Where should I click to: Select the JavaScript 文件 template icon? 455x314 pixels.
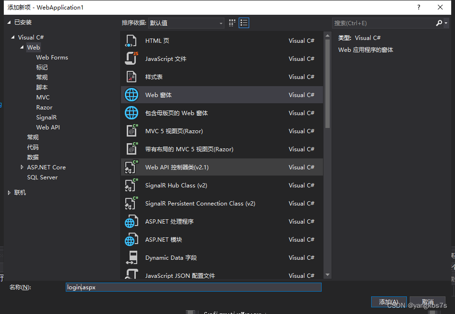coord(131,59)
